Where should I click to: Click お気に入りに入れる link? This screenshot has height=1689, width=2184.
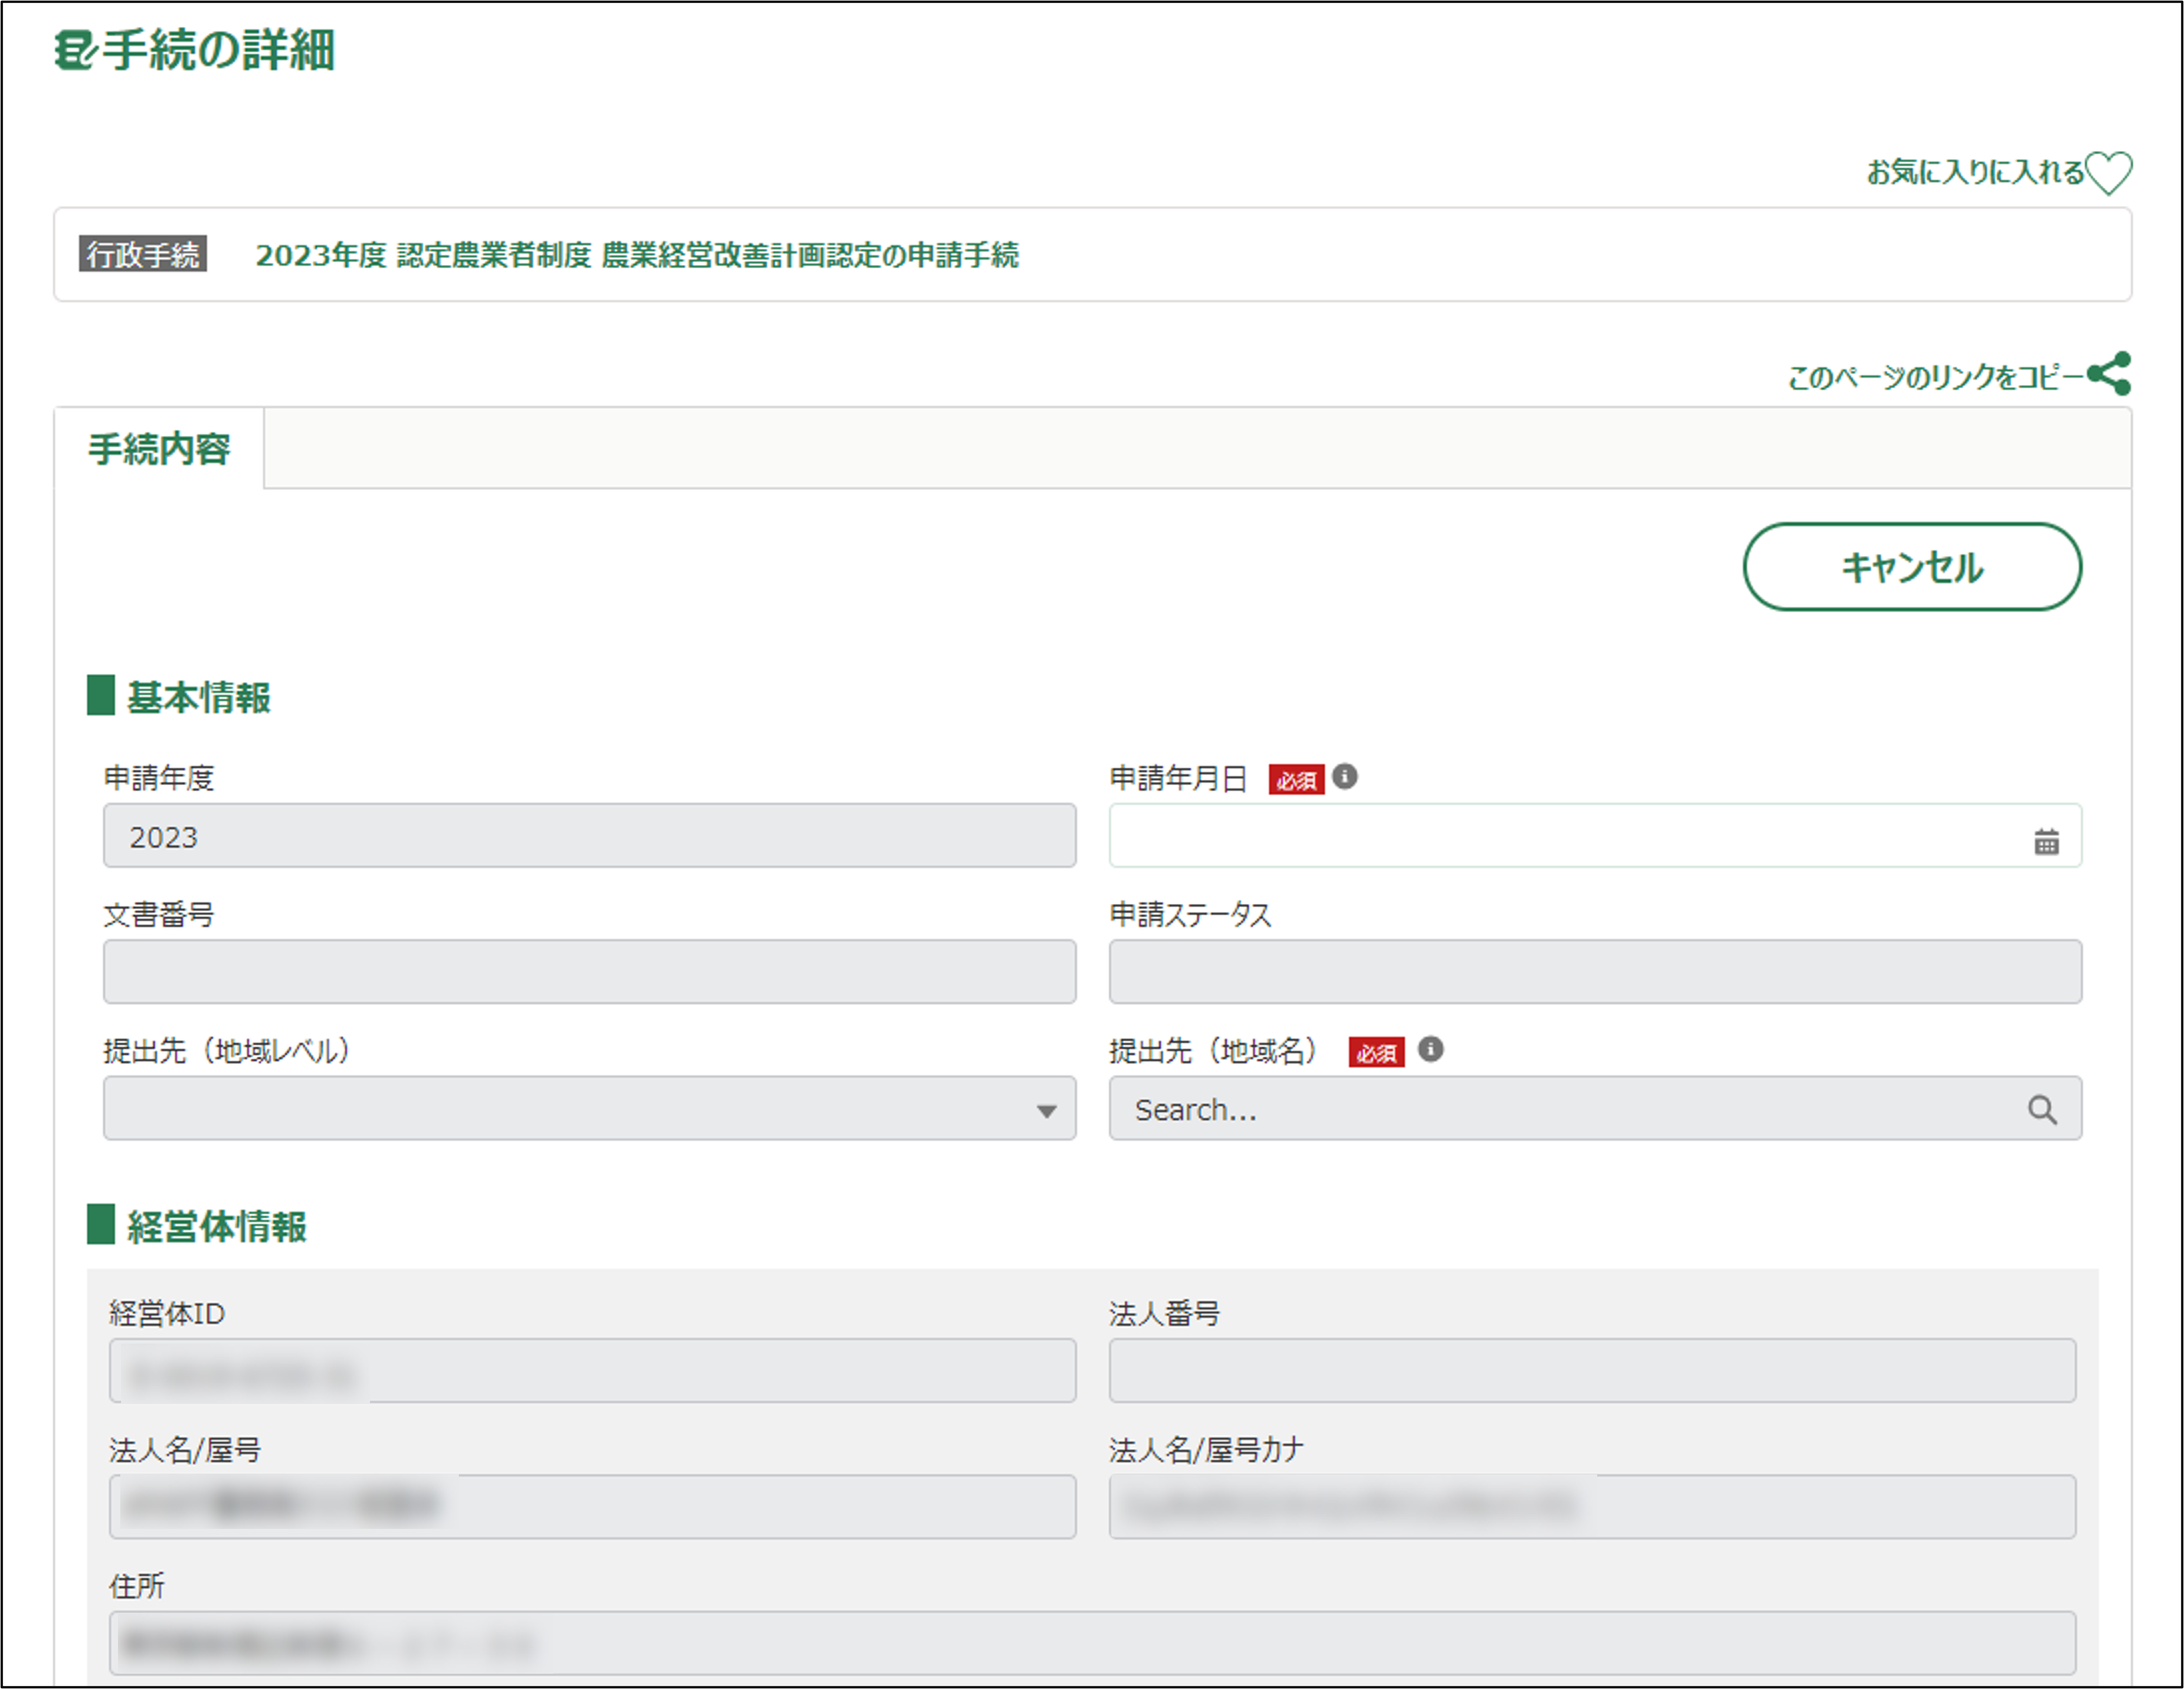[x=1974, y=173]
